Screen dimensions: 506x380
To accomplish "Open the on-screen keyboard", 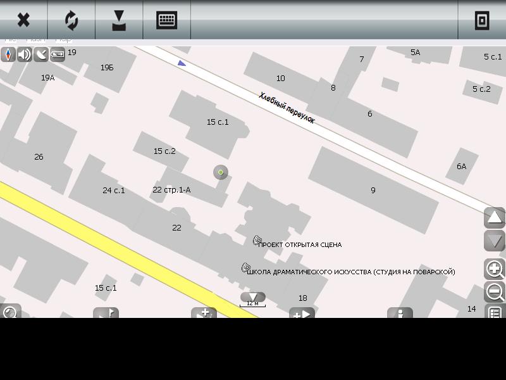I will (x=166, y=20).
